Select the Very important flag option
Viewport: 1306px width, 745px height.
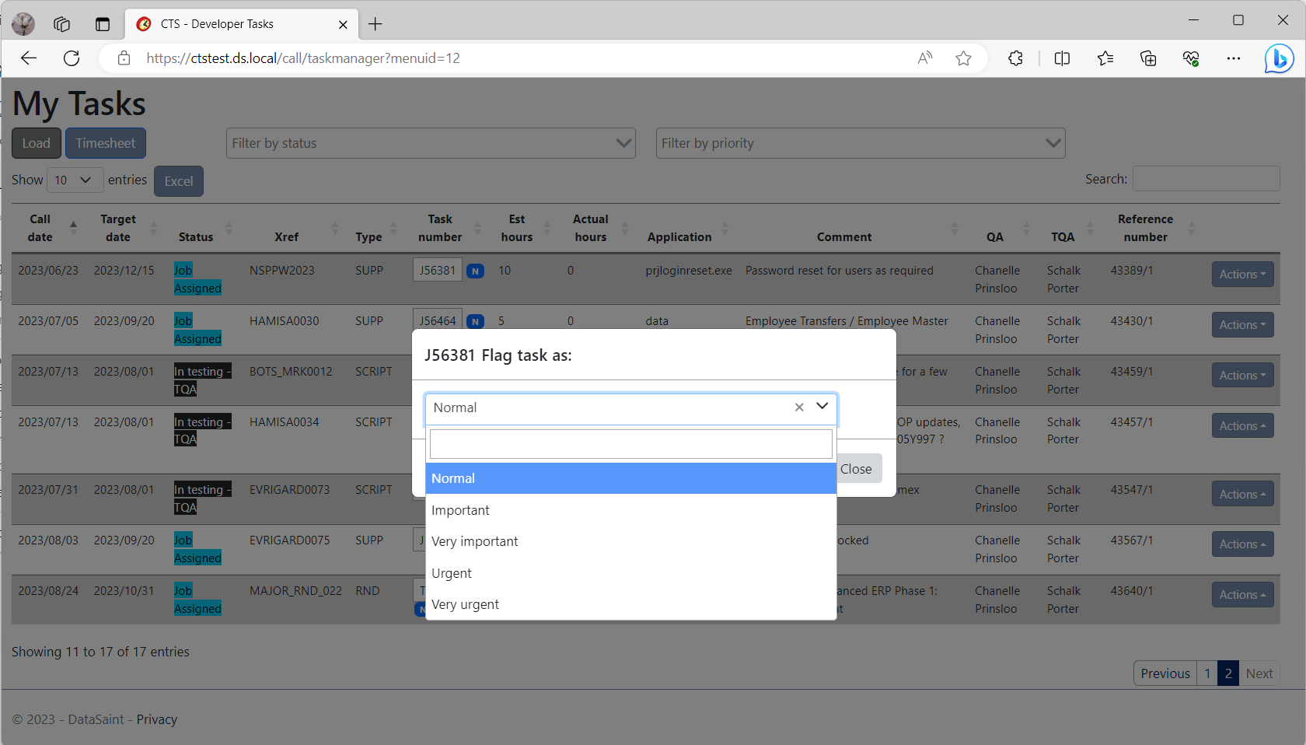[630, 541]
